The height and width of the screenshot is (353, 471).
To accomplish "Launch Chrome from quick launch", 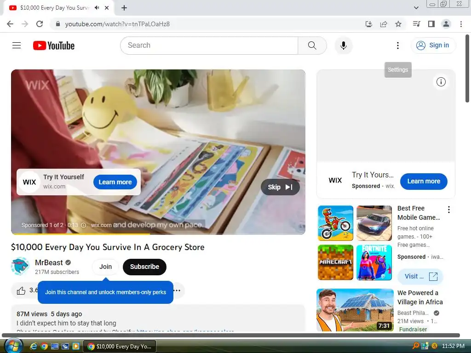I will pyautogui.click(x=44, y=346).
